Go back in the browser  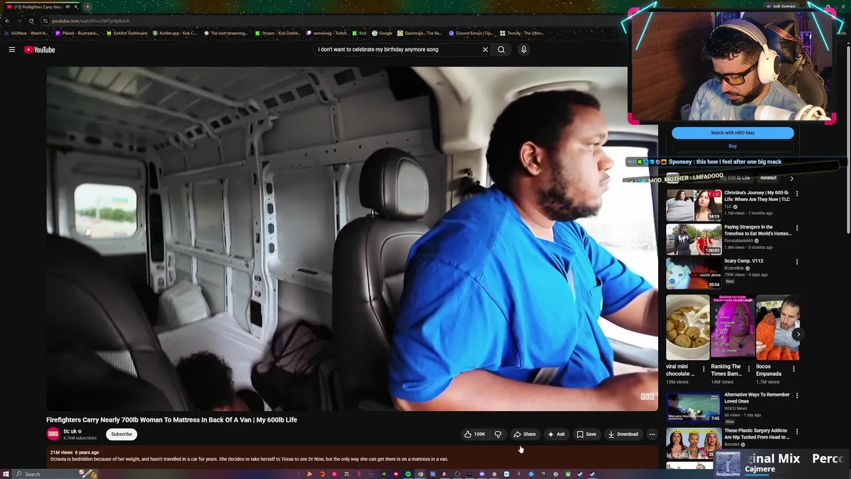click(x=7, y=21)
